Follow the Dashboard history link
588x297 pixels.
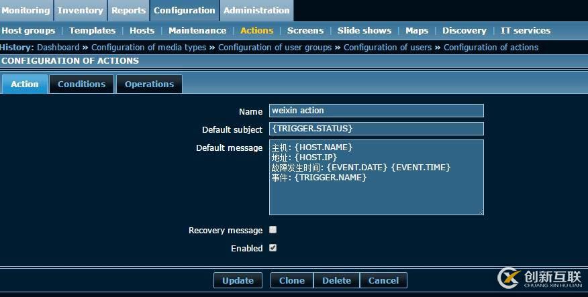click(58, 48)
